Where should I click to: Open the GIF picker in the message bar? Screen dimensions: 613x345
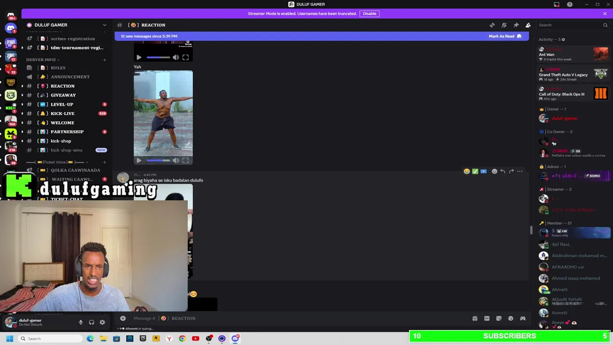pyautogui.click(x=487, y=318)
